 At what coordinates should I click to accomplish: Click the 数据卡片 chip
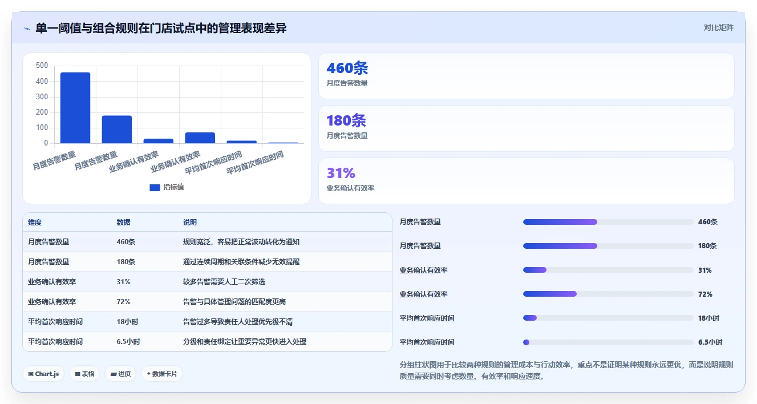coord(162,374)
